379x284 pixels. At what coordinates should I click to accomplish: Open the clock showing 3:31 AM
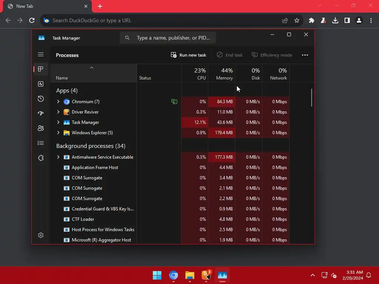[x=353, y=275]
